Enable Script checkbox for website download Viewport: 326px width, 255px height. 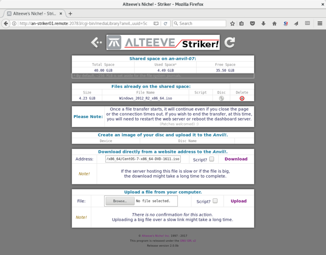click(211, 159)
